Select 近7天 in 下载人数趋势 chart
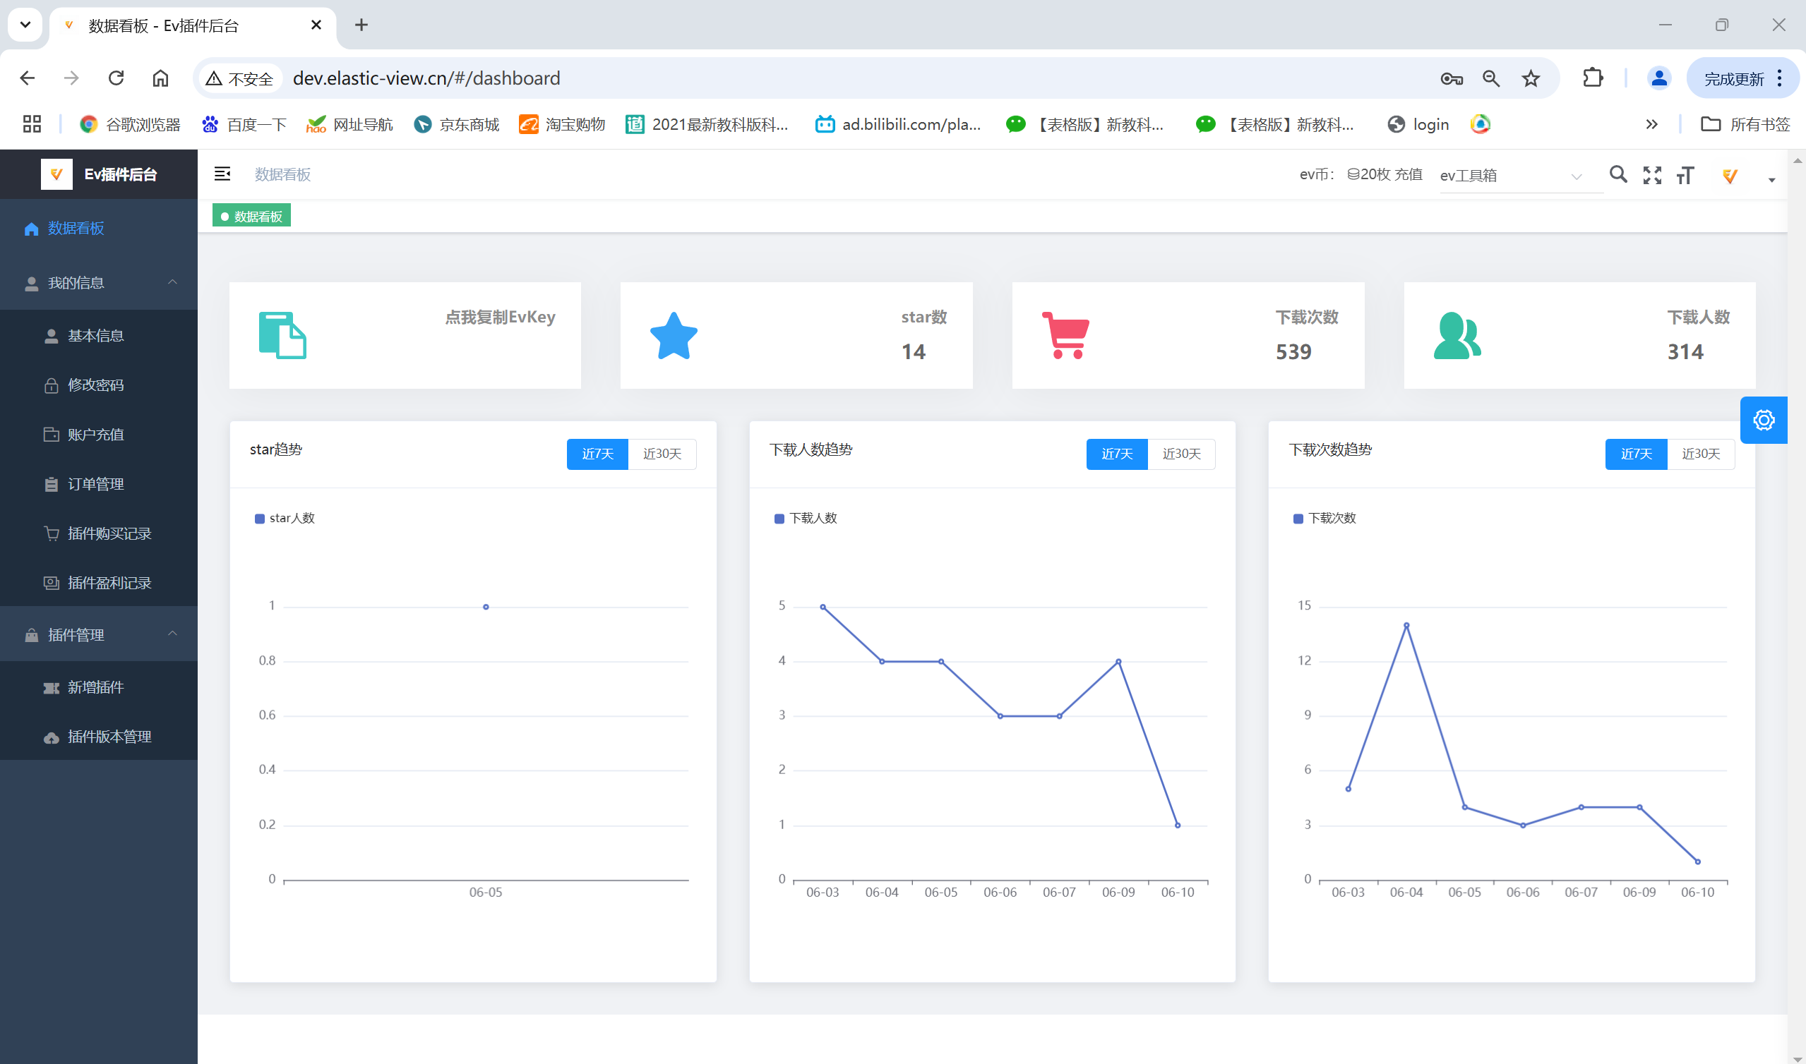The width and height of the screenshot is (1806, 1064). tap(1117, 454)
